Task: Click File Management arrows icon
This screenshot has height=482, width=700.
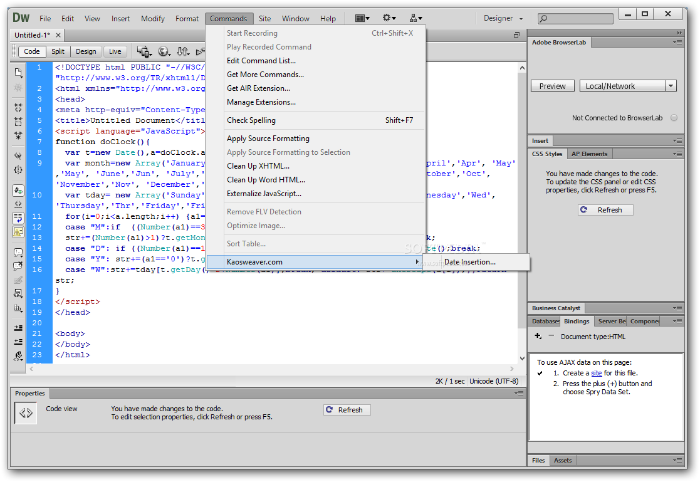Action: [183, 52]
